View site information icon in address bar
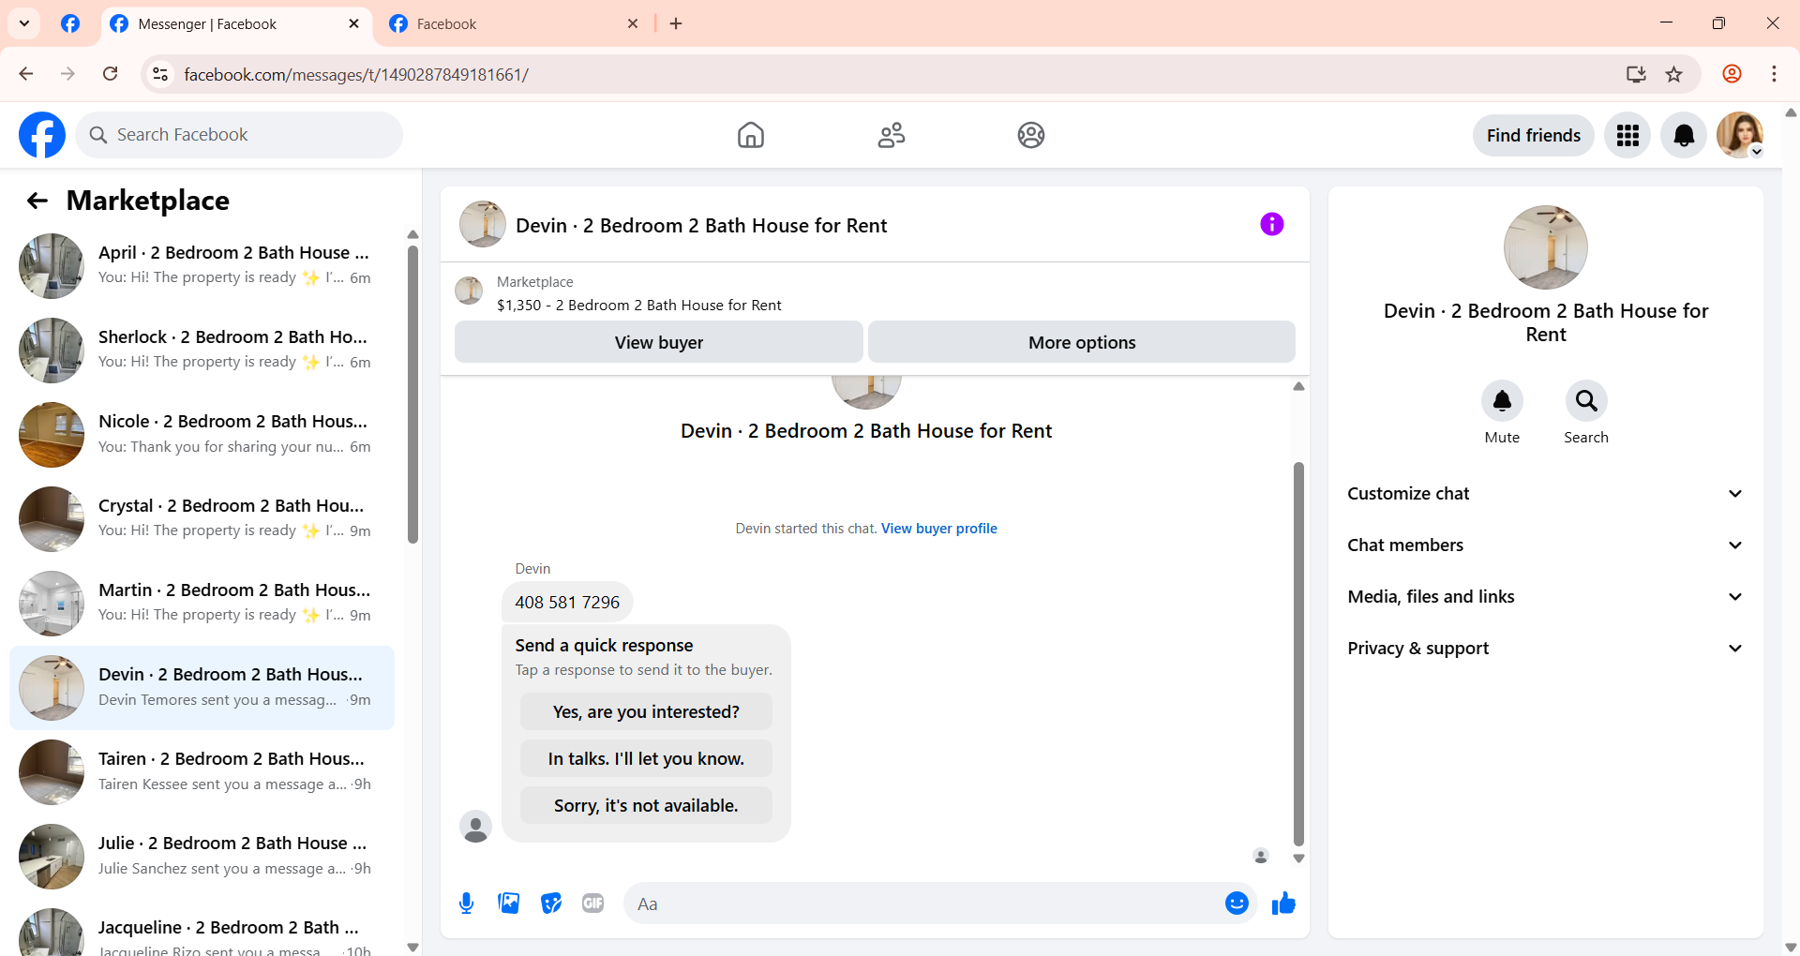Viewport: 1800px width, 956px height. pos(160,74)
